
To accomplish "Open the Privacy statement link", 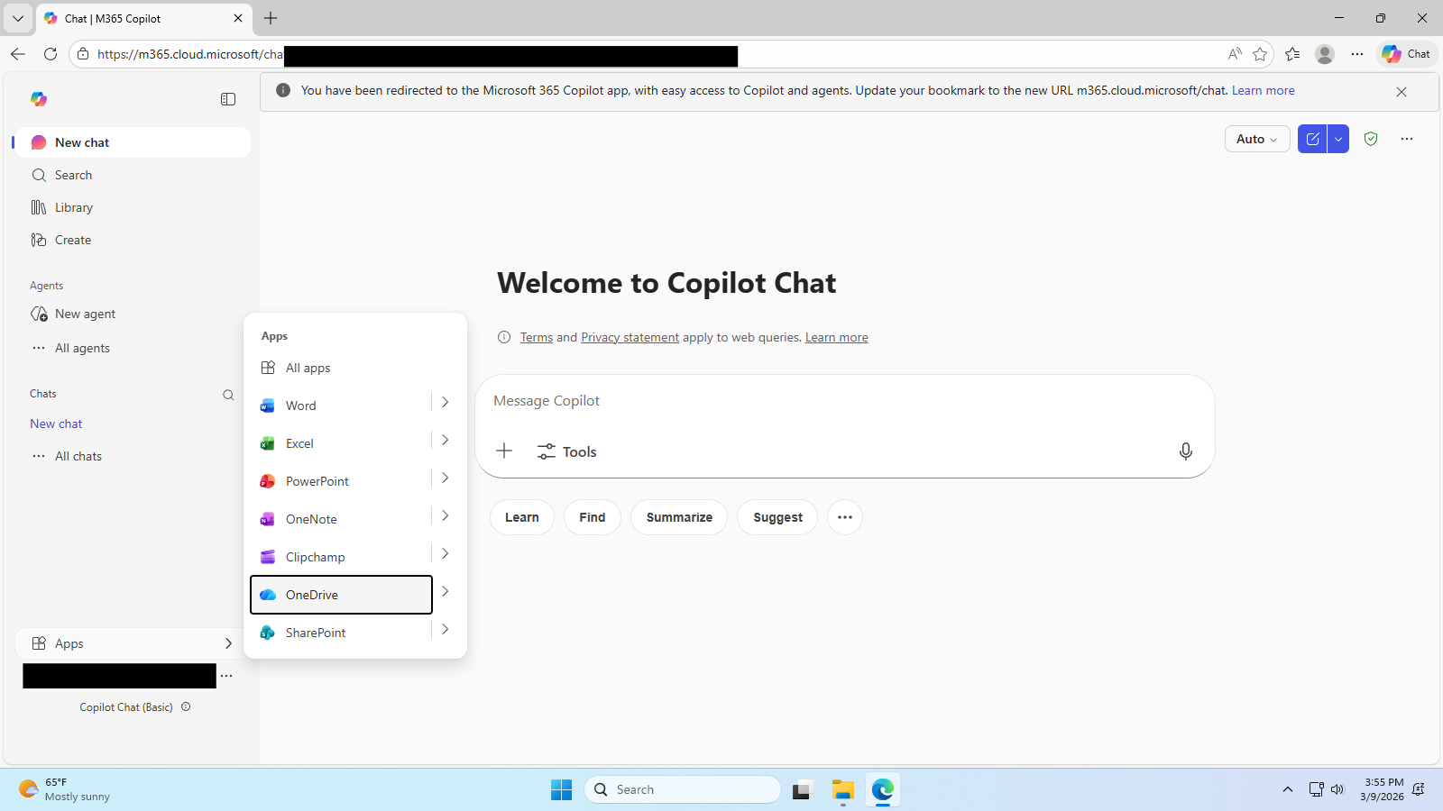I will (630, 338).
